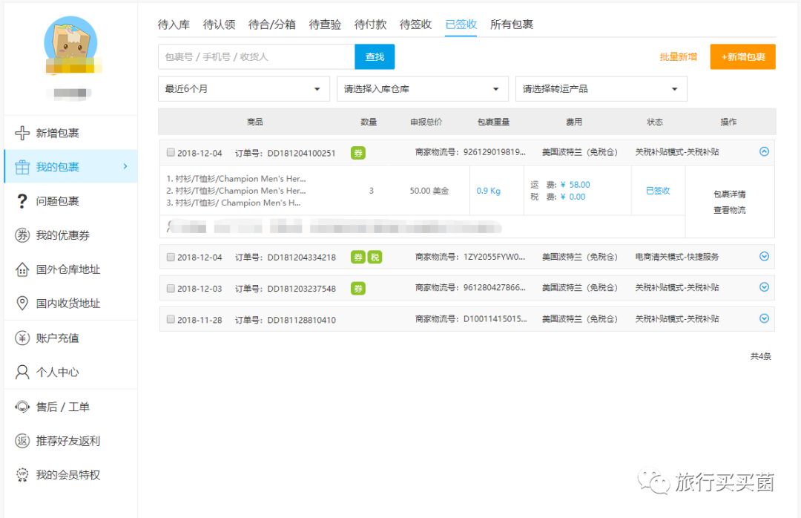Click the 查找 search button
Viewport: 801px width, 518px height.
pyautogui.click(x=375, y=56)
